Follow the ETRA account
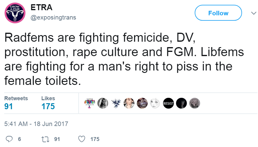This screenshot has height=147, width=258. 218,13
